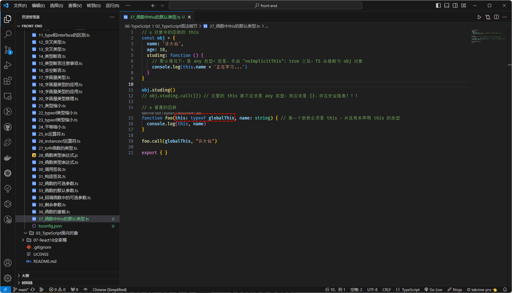Toggle the secondary side bar layout button
The image size is (512, 293).
455,5
